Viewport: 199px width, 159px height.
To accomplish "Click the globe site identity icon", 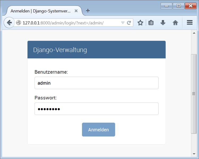I will coord(19,23).
